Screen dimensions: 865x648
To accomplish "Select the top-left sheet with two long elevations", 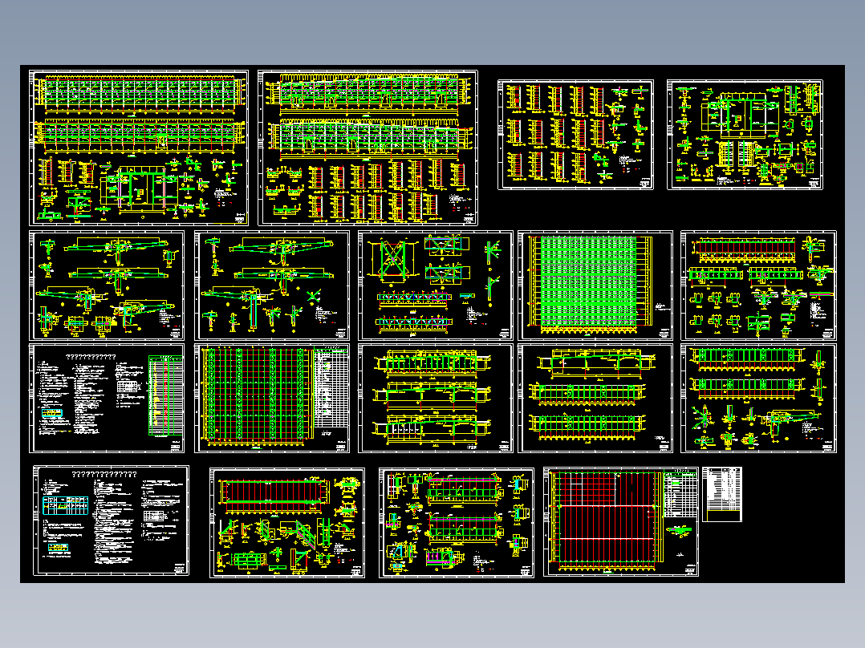I will coord(139,148).
